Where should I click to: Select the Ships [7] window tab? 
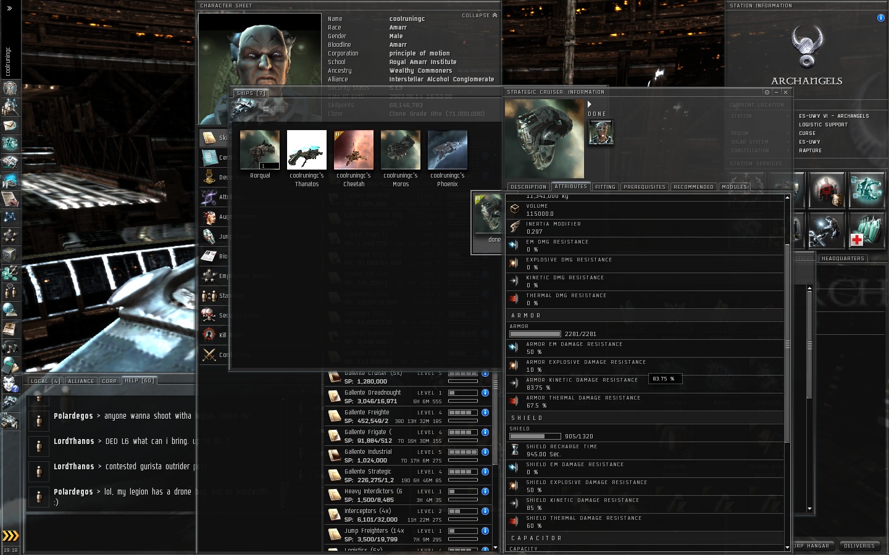[x=251, y=93]
